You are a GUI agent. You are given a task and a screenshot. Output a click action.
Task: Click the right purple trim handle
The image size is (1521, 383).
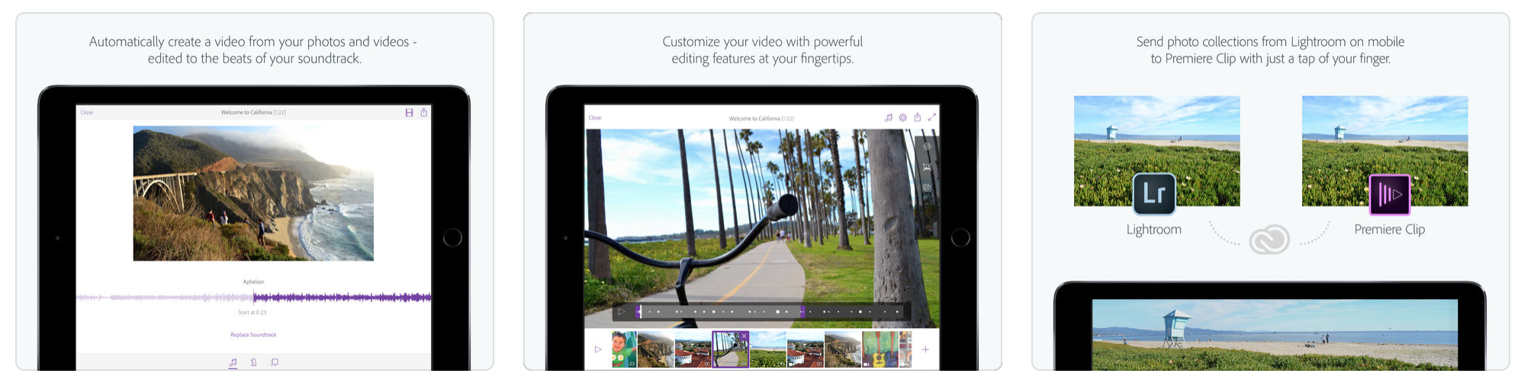tap(802, 311)
